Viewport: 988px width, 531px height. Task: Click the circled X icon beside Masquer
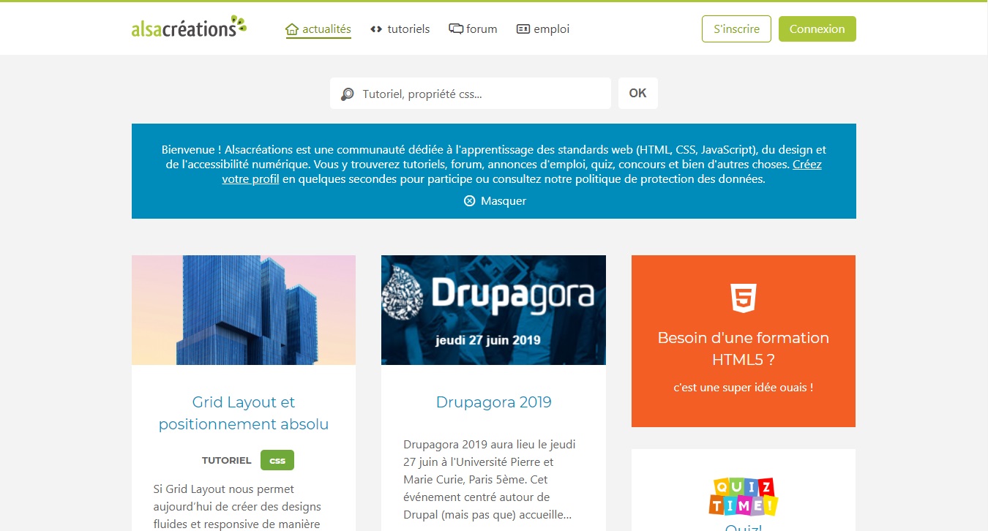[470, 200]
